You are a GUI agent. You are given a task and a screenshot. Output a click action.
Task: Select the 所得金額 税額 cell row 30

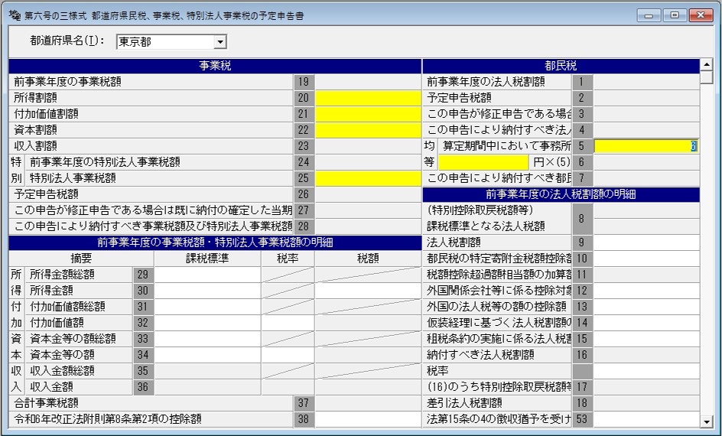click(368, 291)
